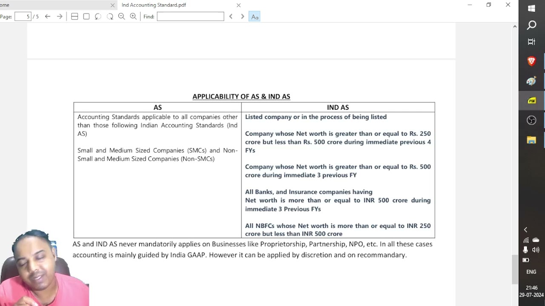Click the microphone tray icon
The width and height of the screenshot is (545, 306).
(x=526, y=250)
